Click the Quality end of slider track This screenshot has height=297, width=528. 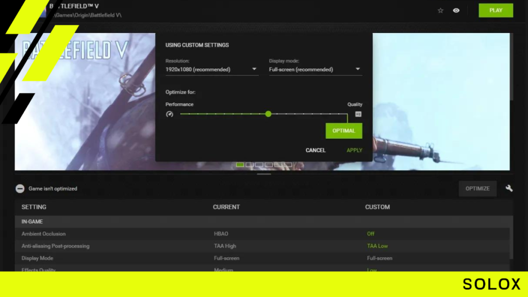(347, 114)
